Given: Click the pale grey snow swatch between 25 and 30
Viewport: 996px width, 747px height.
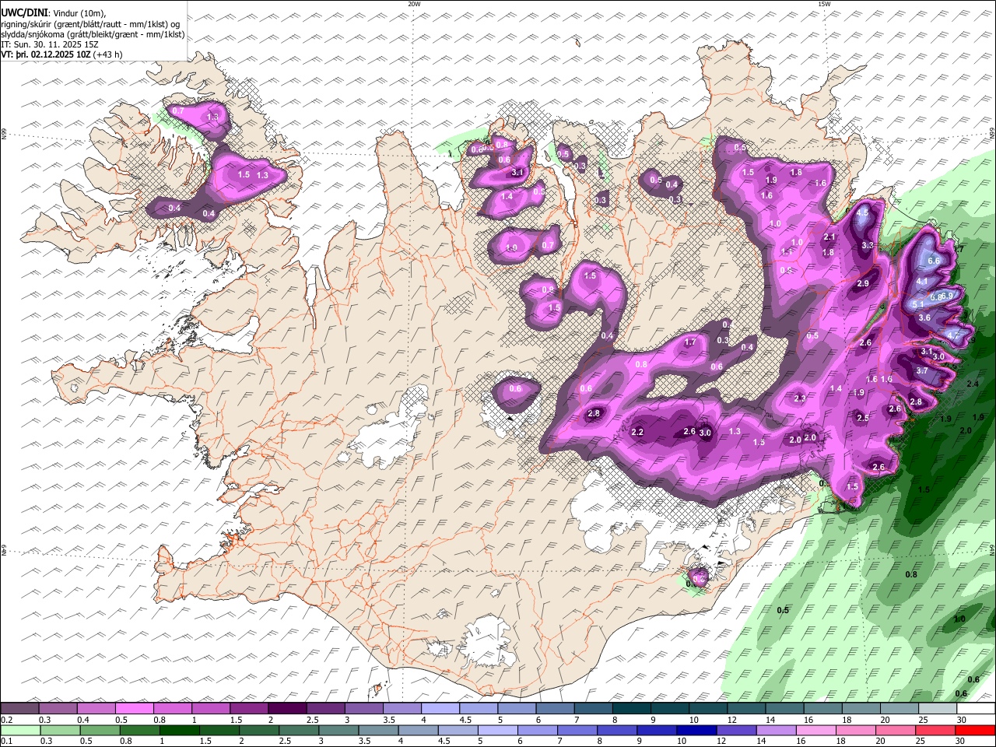Looking at the screenshot, I should click(x=938, y=708).
